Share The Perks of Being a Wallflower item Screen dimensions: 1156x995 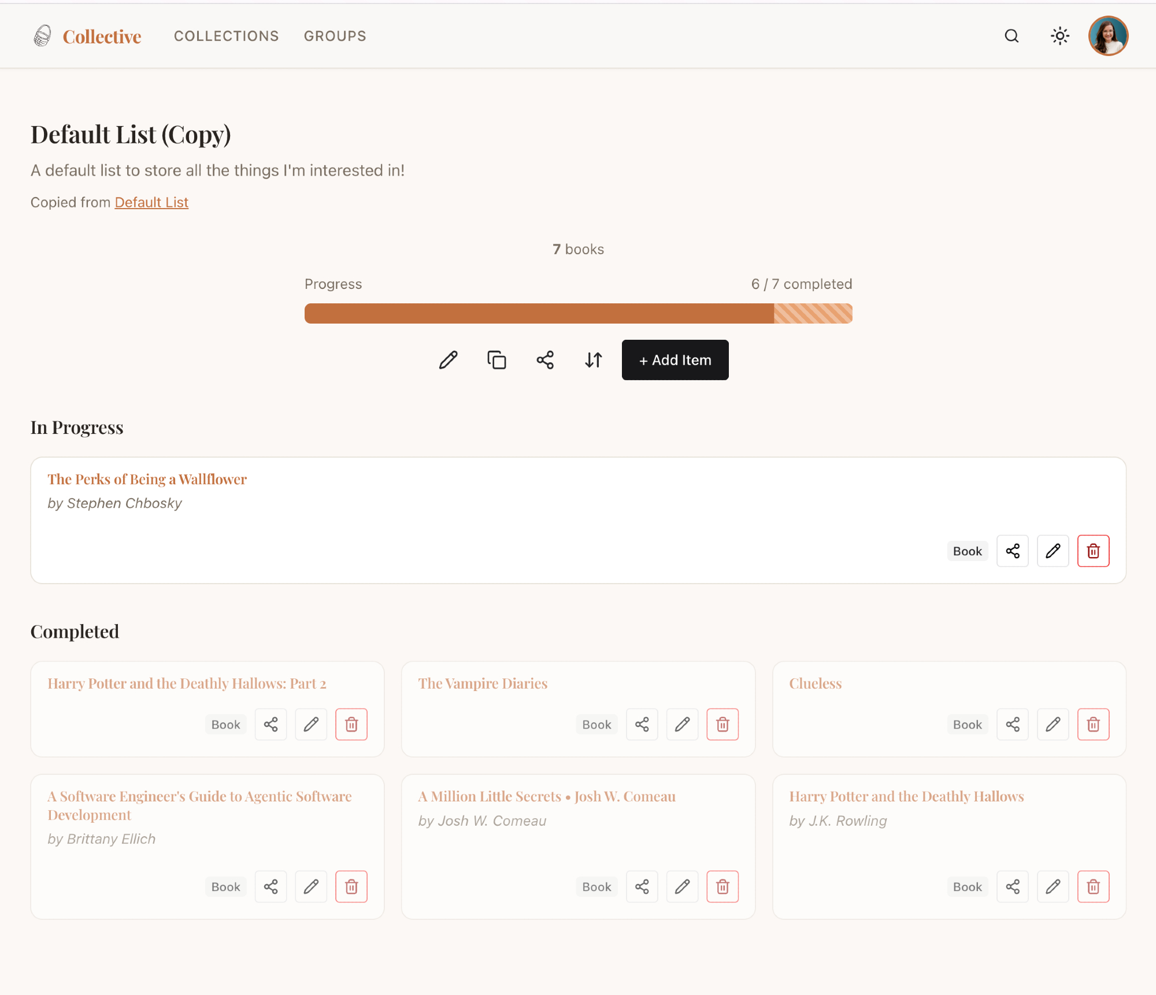(x=1013, y=551)
